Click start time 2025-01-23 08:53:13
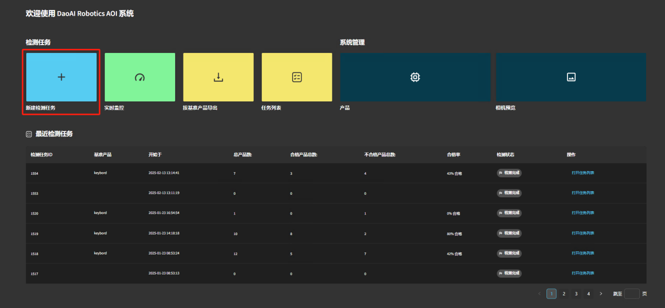The width and height of the screenshot is (665, 308). (x=164, y=273)
